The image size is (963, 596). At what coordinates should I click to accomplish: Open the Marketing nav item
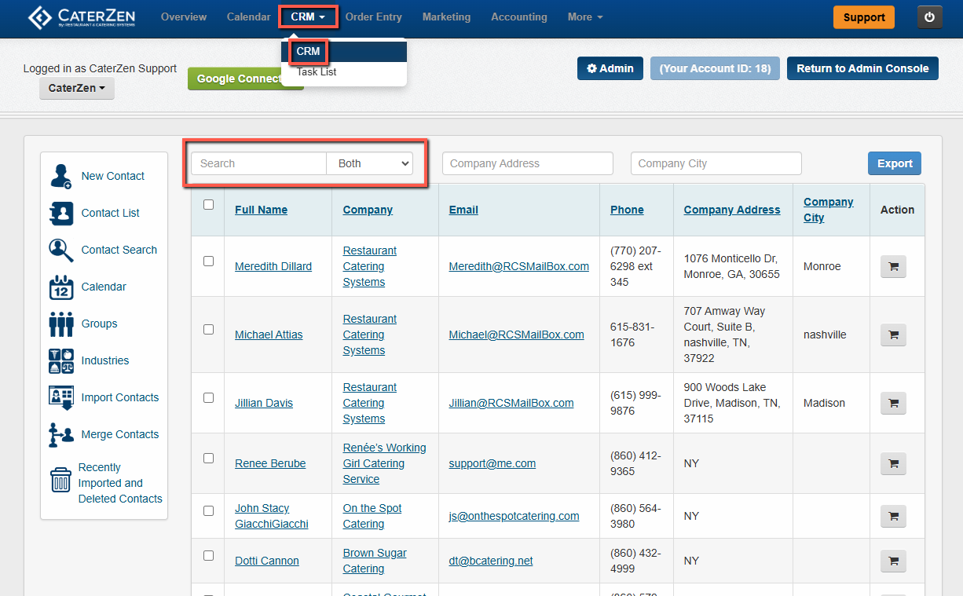coord(446,16)
